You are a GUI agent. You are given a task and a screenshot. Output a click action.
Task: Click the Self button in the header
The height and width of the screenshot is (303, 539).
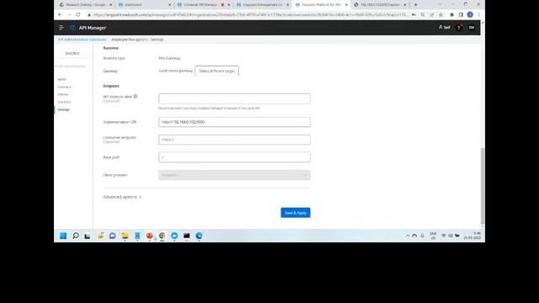(445, 27)
